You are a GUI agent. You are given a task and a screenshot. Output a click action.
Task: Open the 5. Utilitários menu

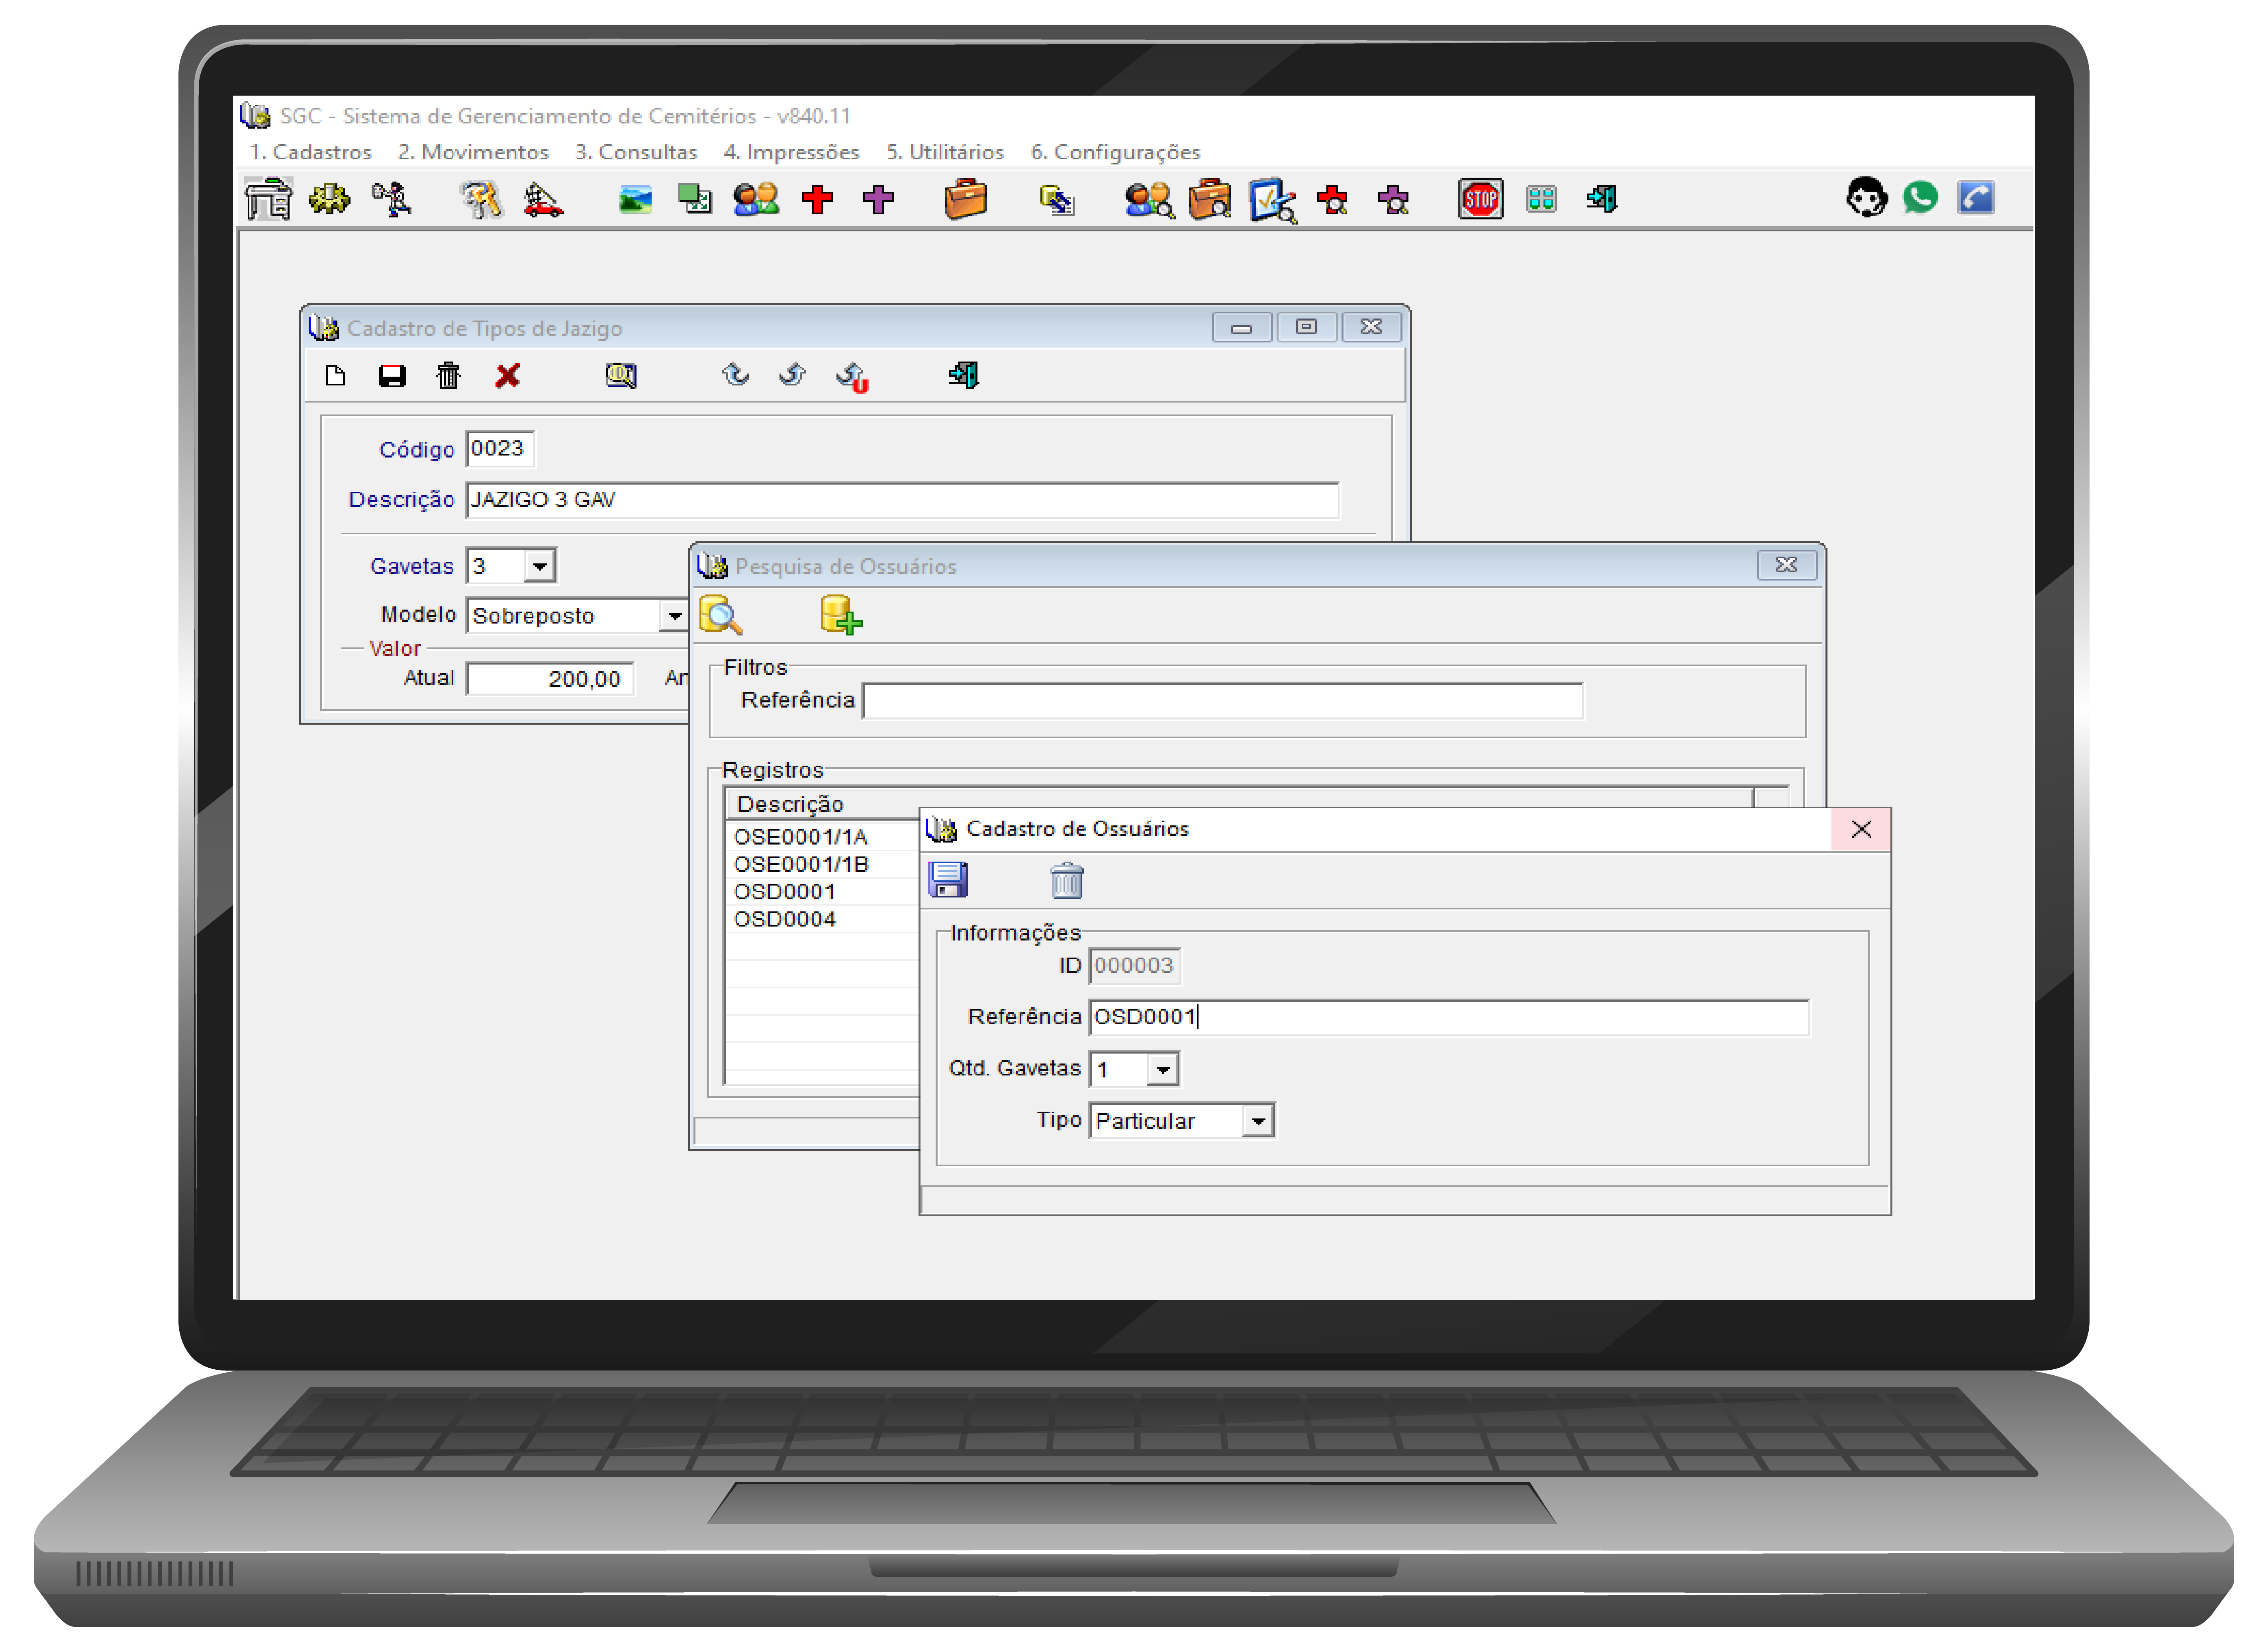click(x=946, y=152)
